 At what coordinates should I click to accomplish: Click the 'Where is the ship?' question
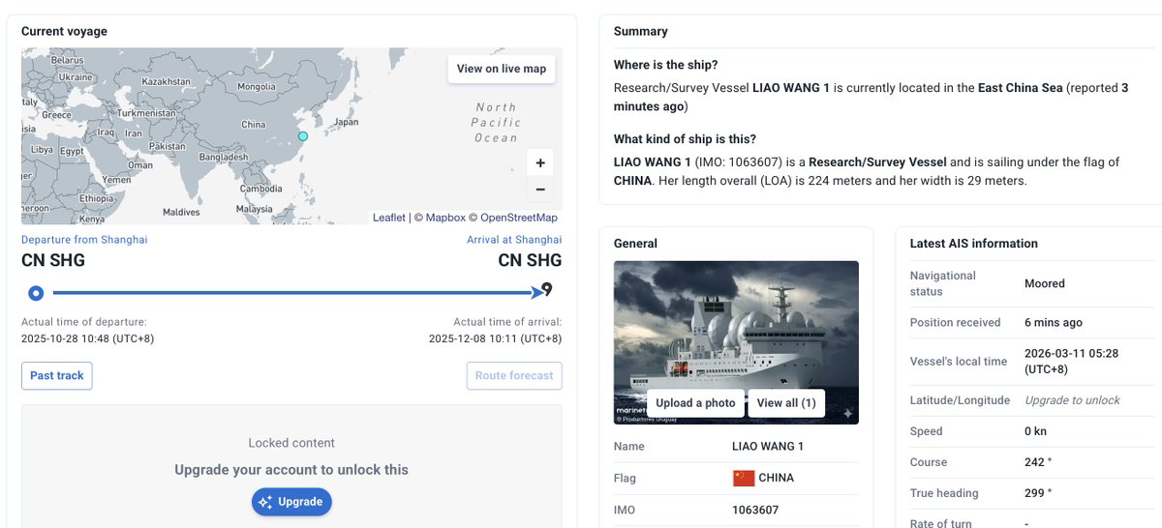666,65
